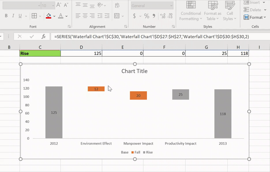Toggle Bold formatting

(6, 16)
